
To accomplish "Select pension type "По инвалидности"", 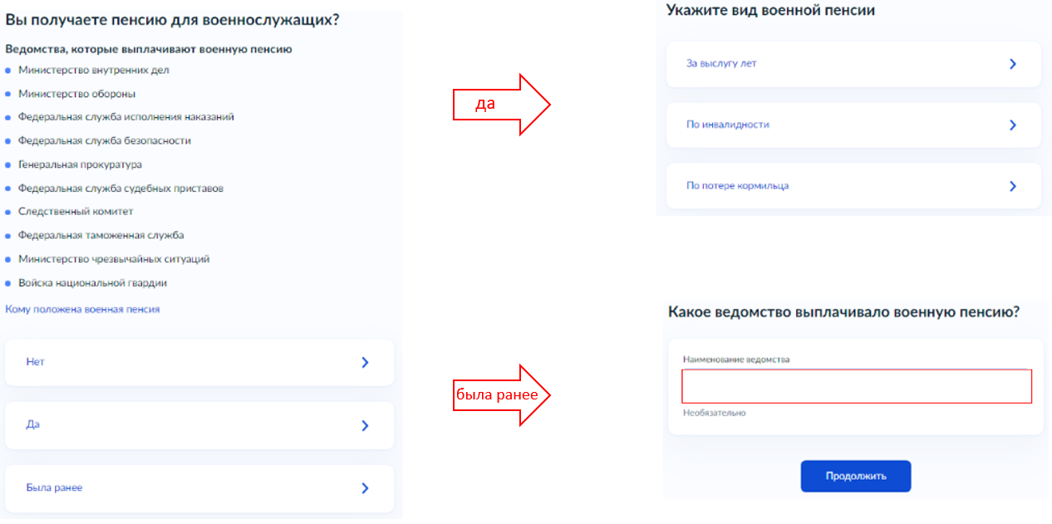I will point(727,125).
